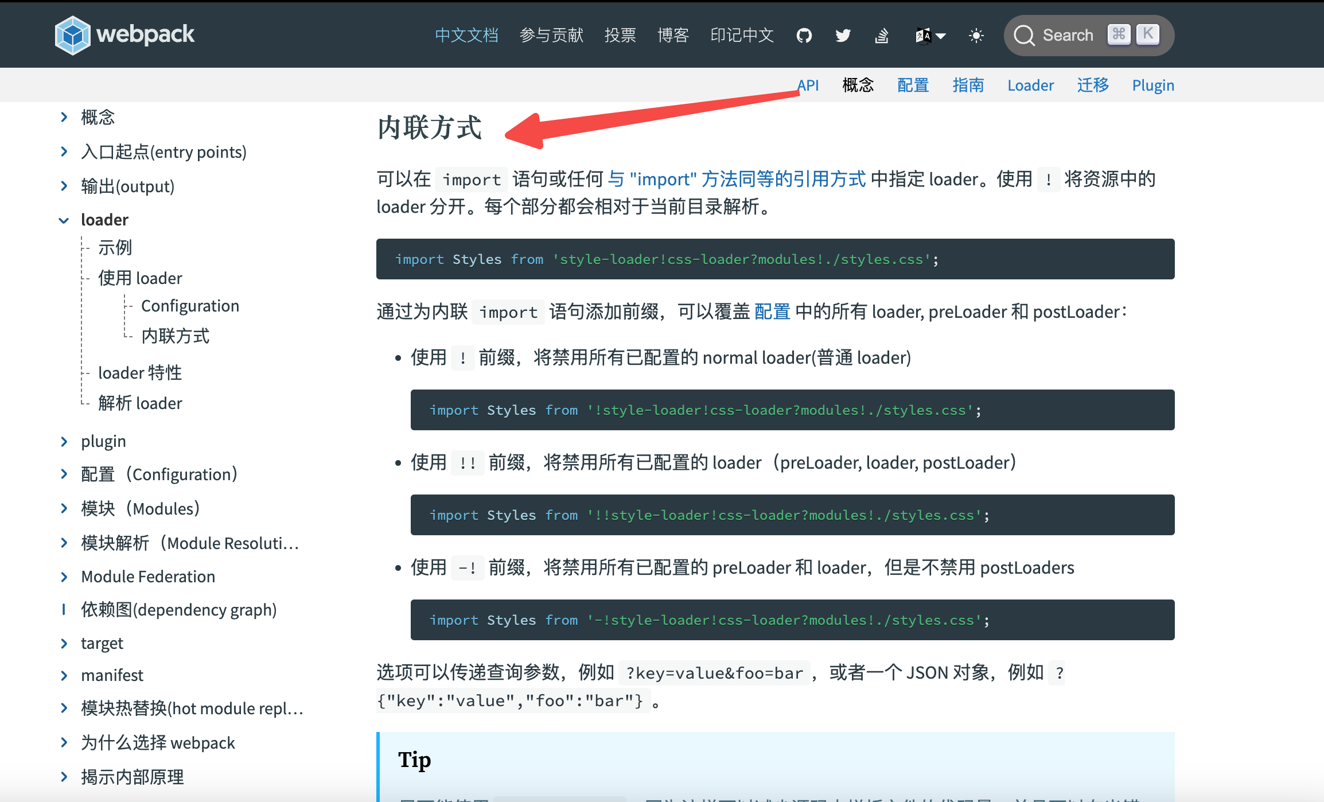This screenshot has width=1324, height=802.
Task: Switch to the Loader tab
Action: tap(1030, 85)
